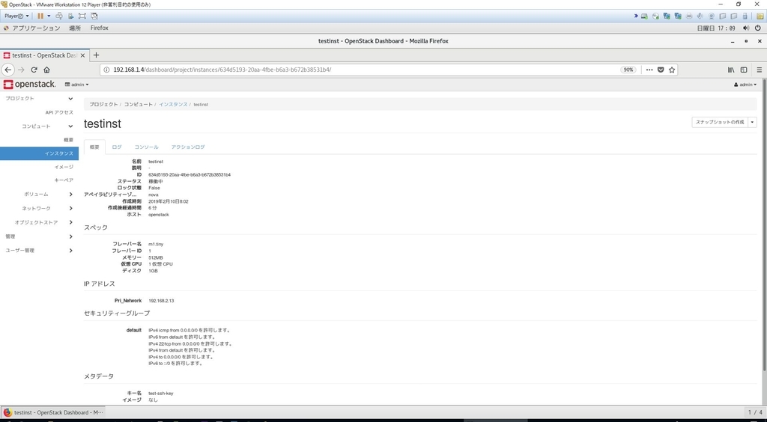
Task: Expand ユーザー管理 sidebar section
Action: (39, 251)
